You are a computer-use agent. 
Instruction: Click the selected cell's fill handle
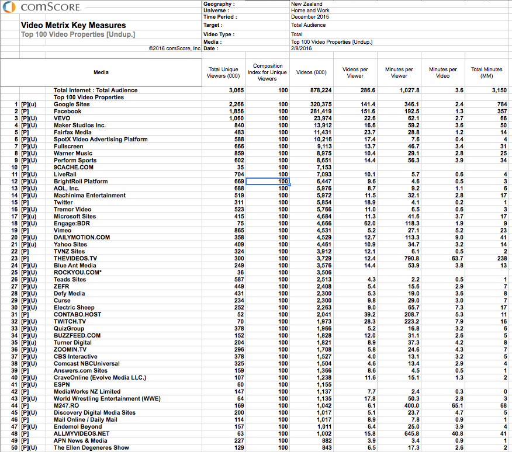(x=289, y=185)
